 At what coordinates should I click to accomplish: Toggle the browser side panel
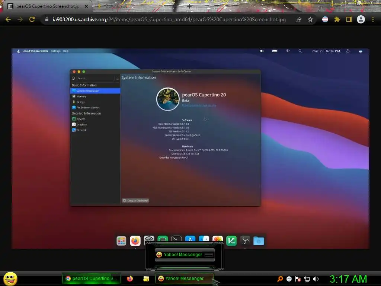click(x=349, y=19)
